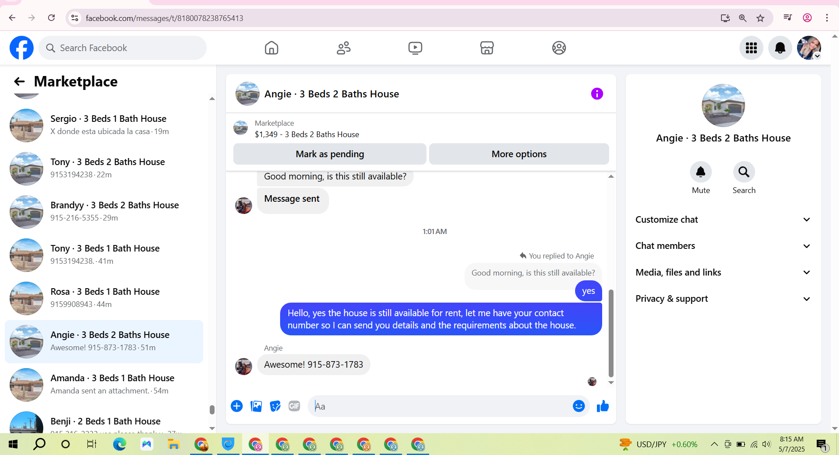The image size is (839, 455).
Task: Open Angie conversation header title
Action: point(331,94)
